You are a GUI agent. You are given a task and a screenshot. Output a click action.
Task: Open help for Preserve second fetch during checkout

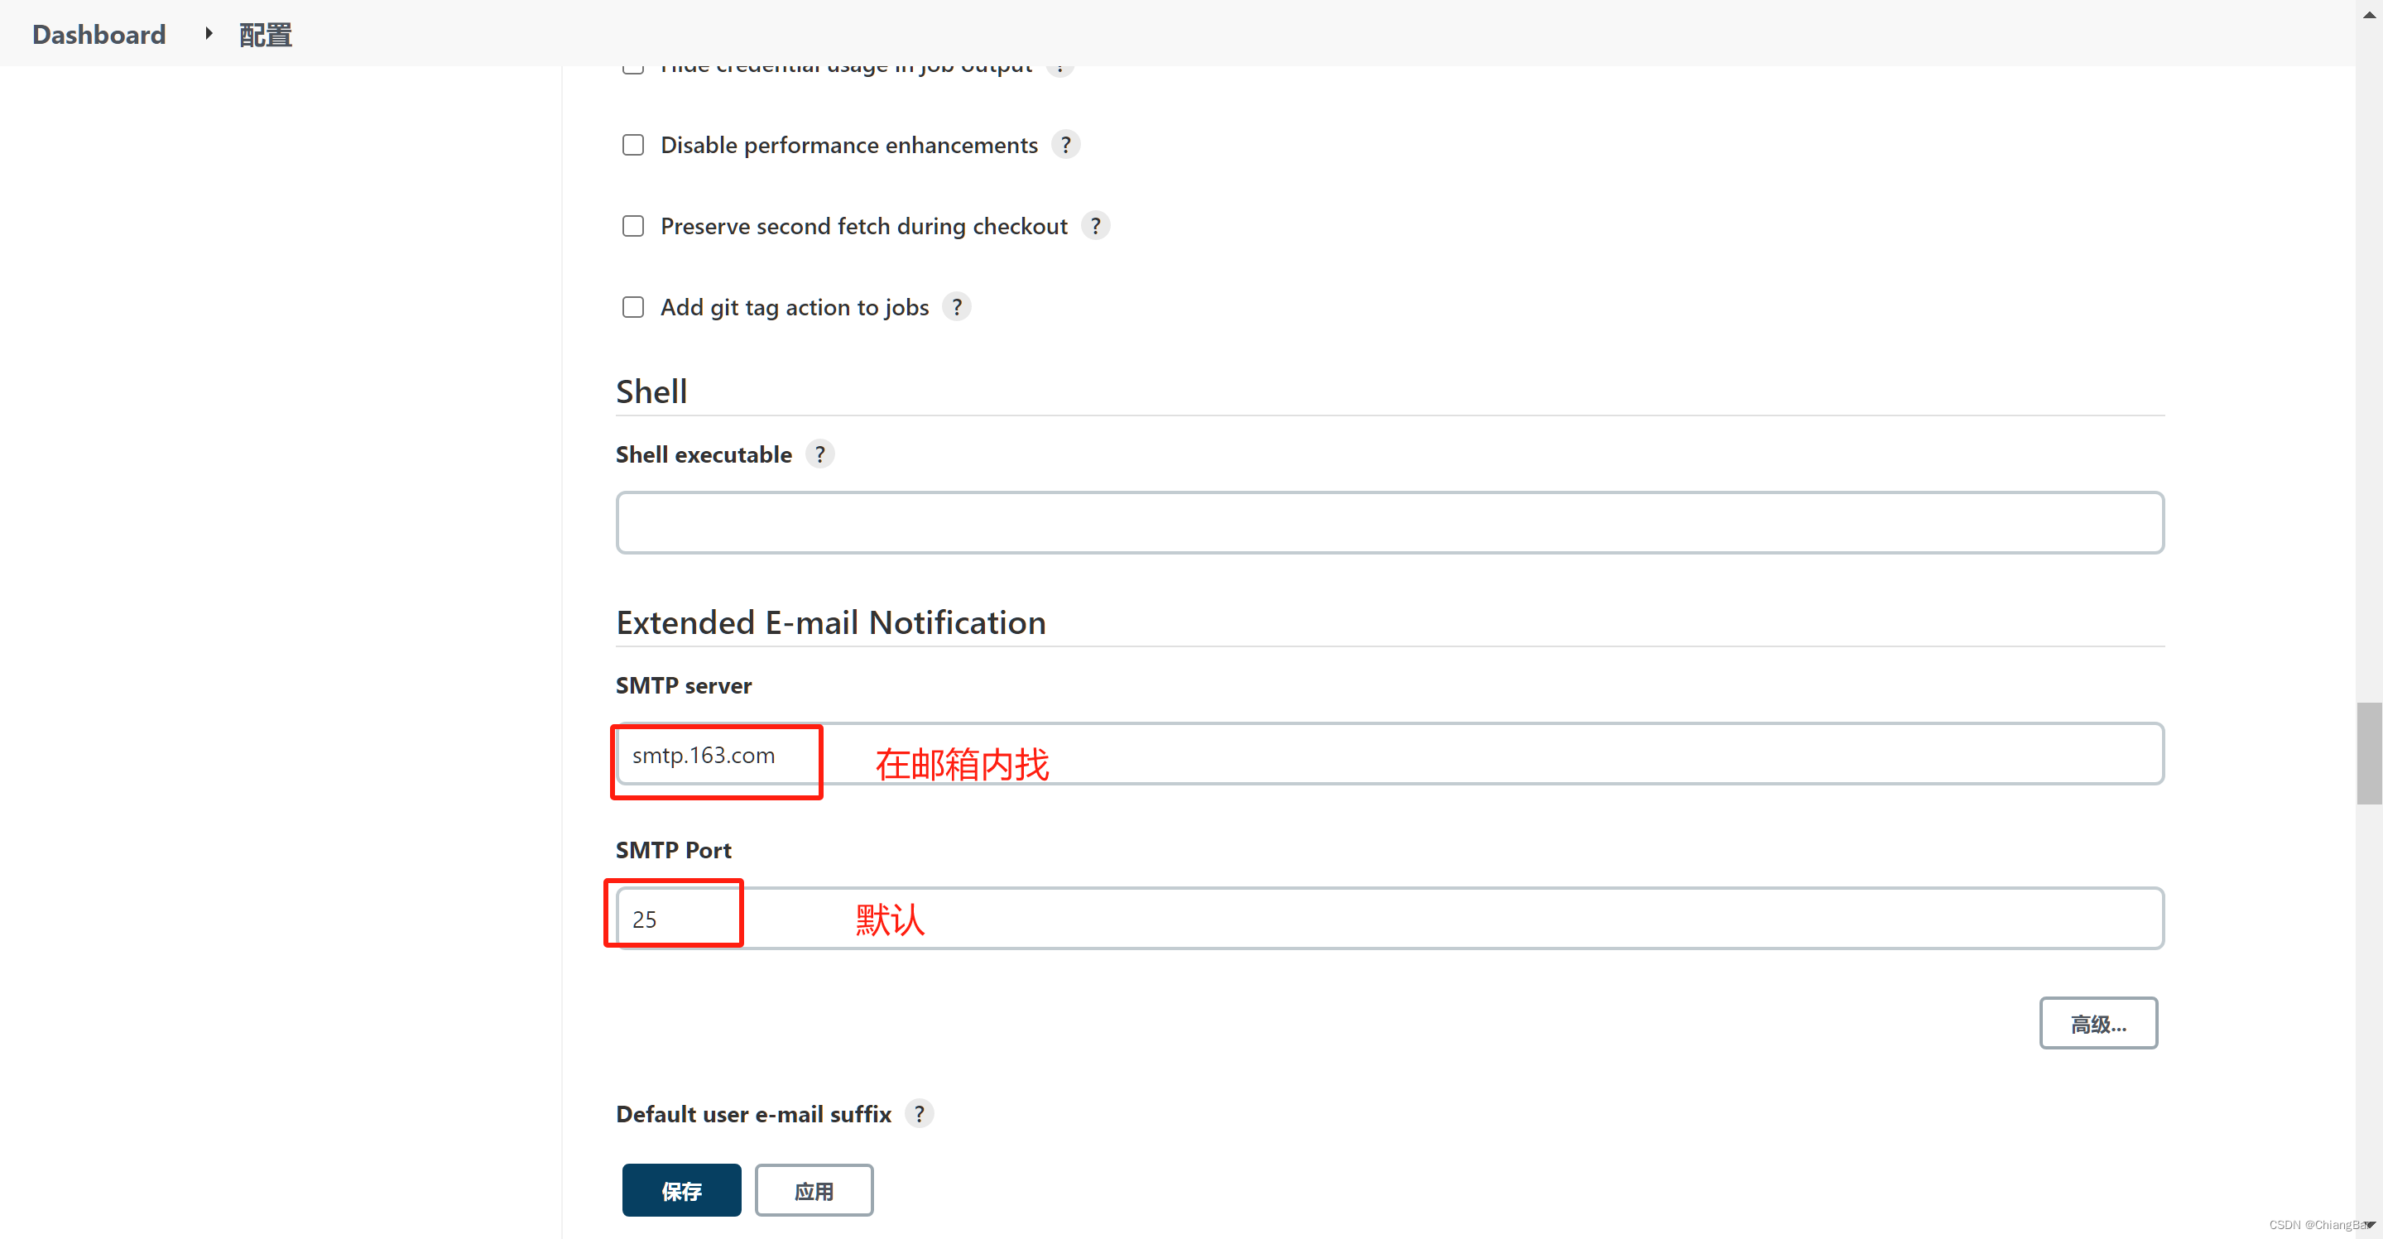[x=1095, y=226]
